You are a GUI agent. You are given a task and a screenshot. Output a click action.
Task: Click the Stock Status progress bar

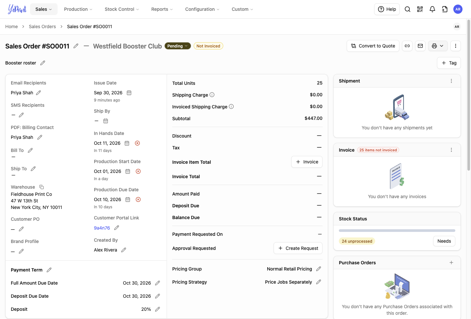click(x=397, y=231)
